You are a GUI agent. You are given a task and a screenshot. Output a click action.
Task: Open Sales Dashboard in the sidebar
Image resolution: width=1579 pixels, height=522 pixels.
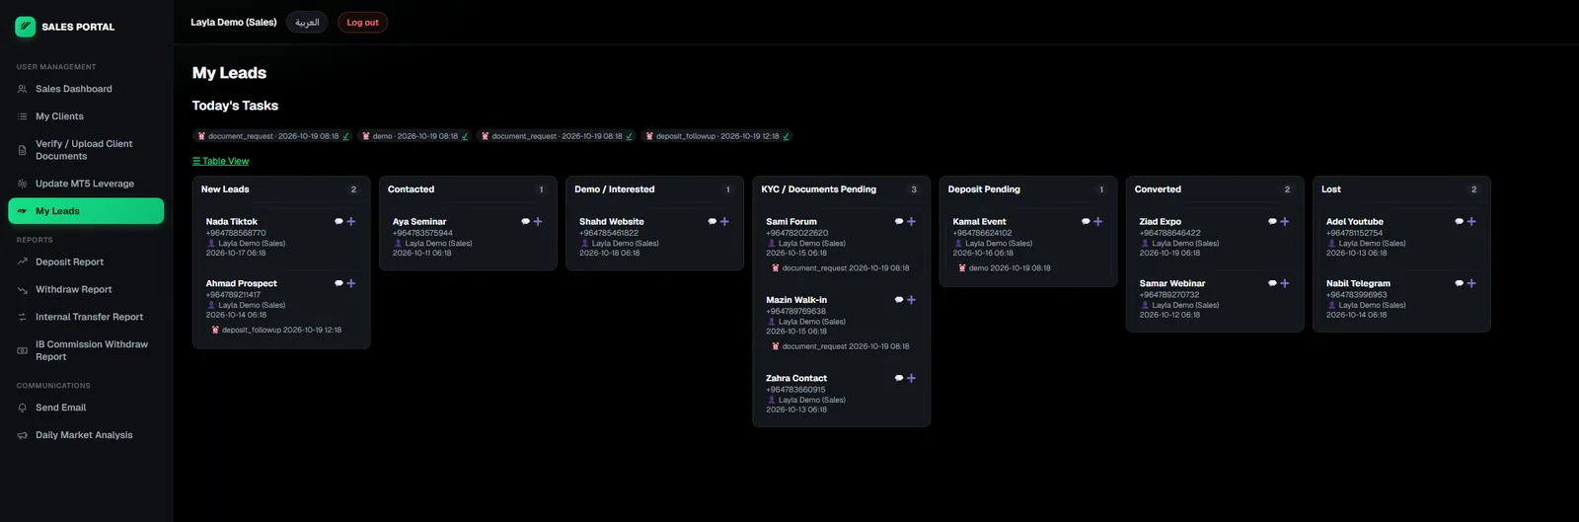tap(86, 89)
